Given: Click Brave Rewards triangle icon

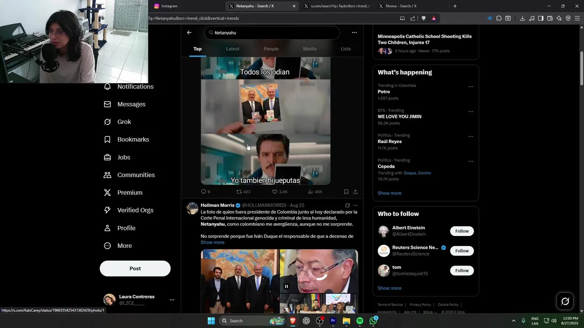Looking at the screenshot, I should pyautogui.click(x=433, y=18).
